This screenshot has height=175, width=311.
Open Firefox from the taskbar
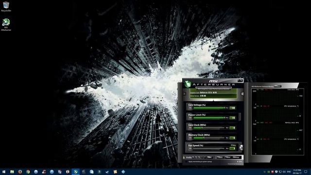(20, 172)
